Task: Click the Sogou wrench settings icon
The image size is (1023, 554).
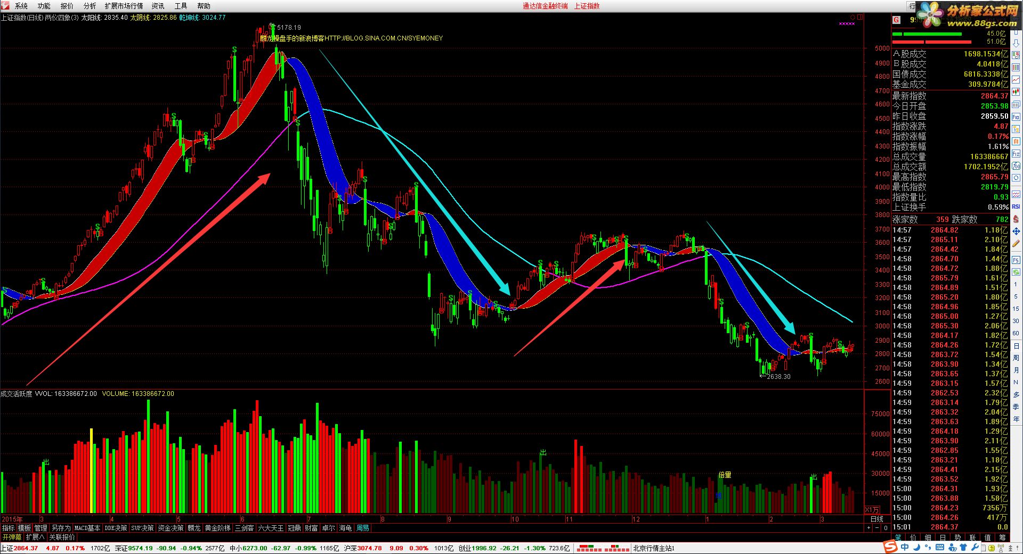Action: (975, 547)
